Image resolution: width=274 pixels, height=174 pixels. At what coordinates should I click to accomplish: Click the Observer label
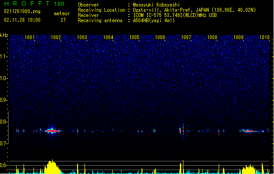88,5
